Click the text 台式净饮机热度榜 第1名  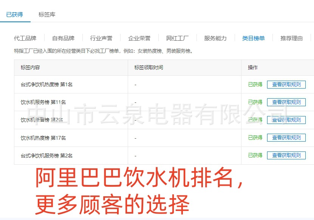point(46,85)
